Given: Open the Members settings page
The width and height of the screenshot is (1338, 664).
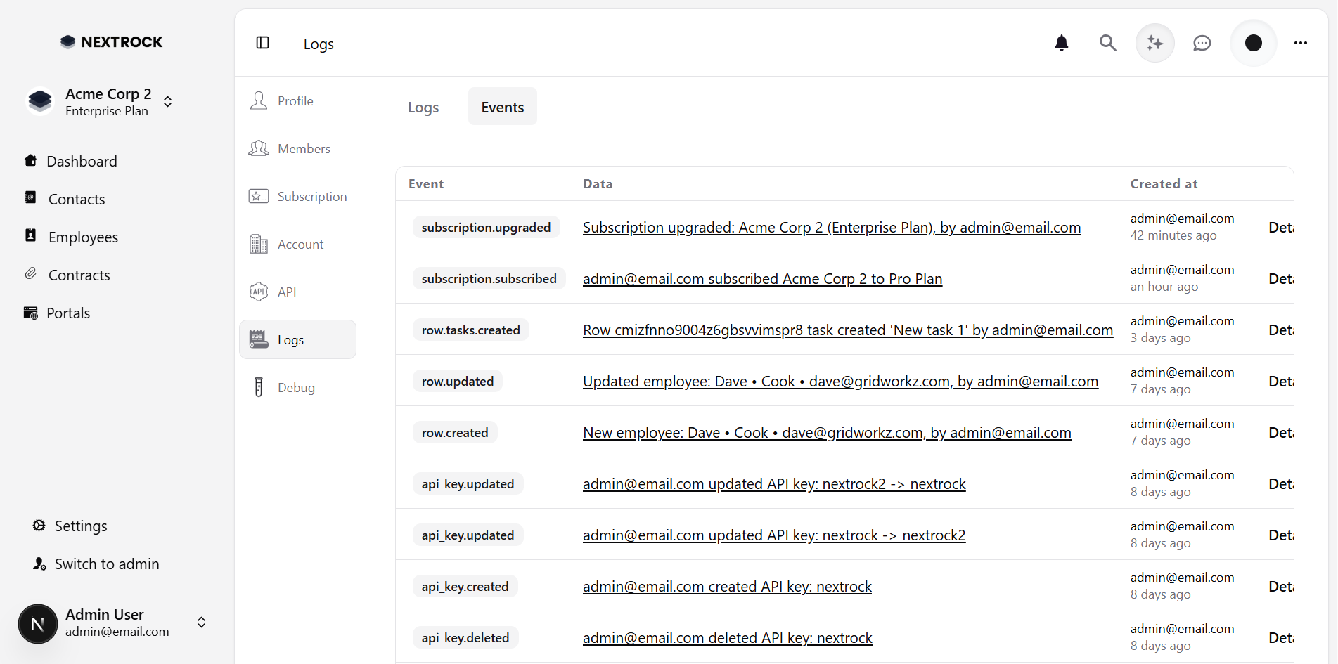Looking at the screenshot, I should pos(304,149).
